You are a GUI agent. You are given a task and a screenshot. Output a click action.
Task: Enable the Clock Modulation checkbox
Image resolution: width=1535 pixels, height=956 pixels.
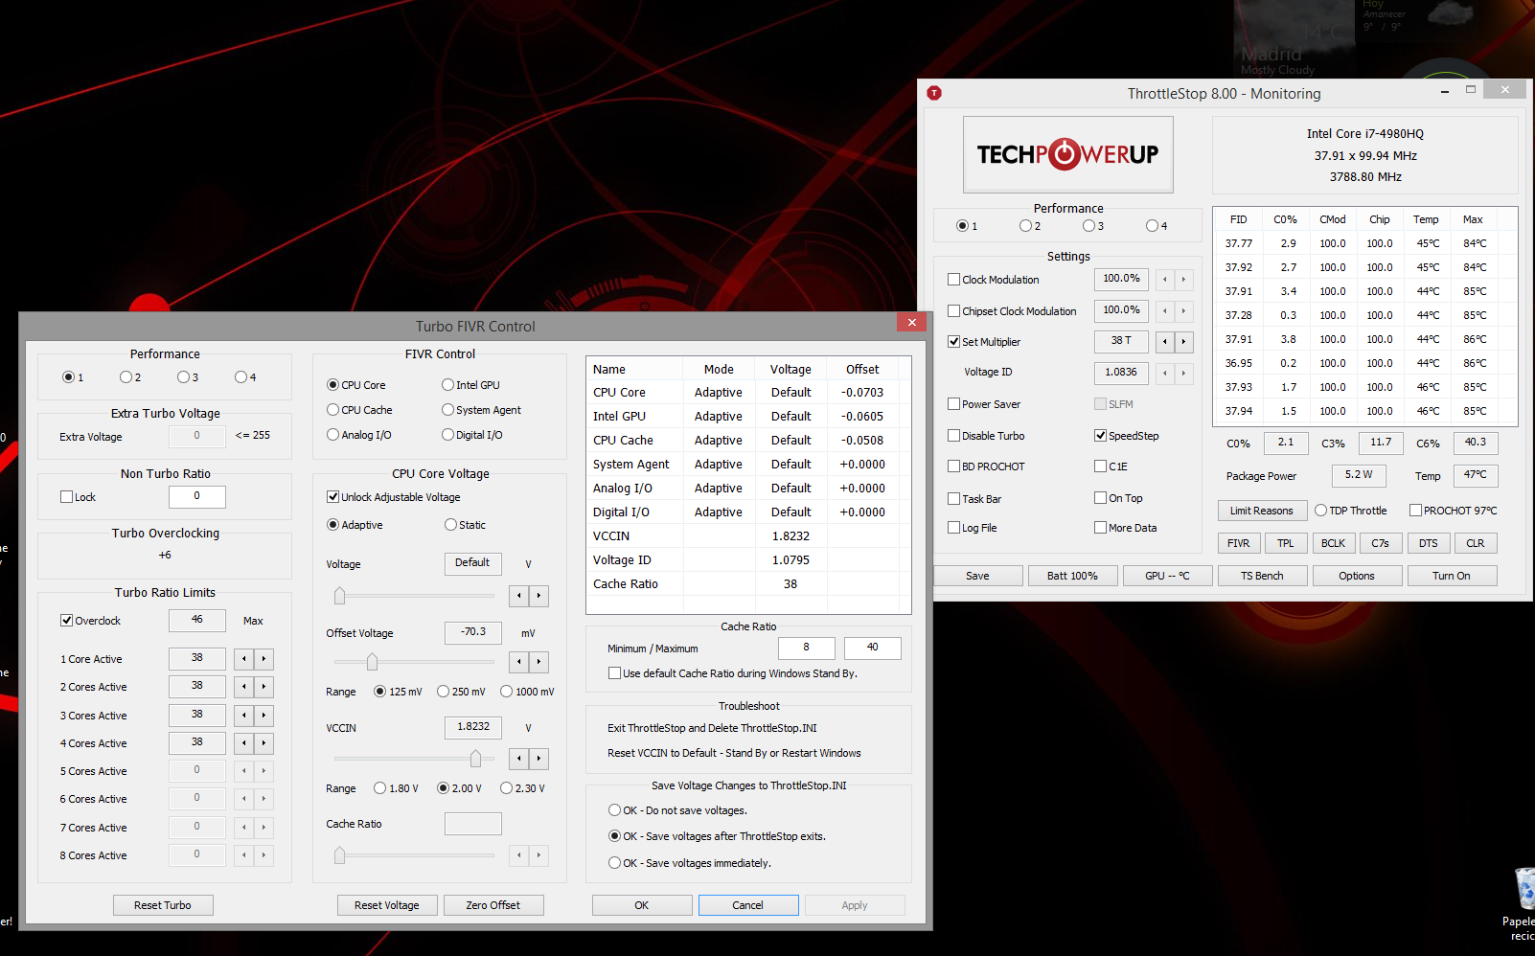pos(953,280)
